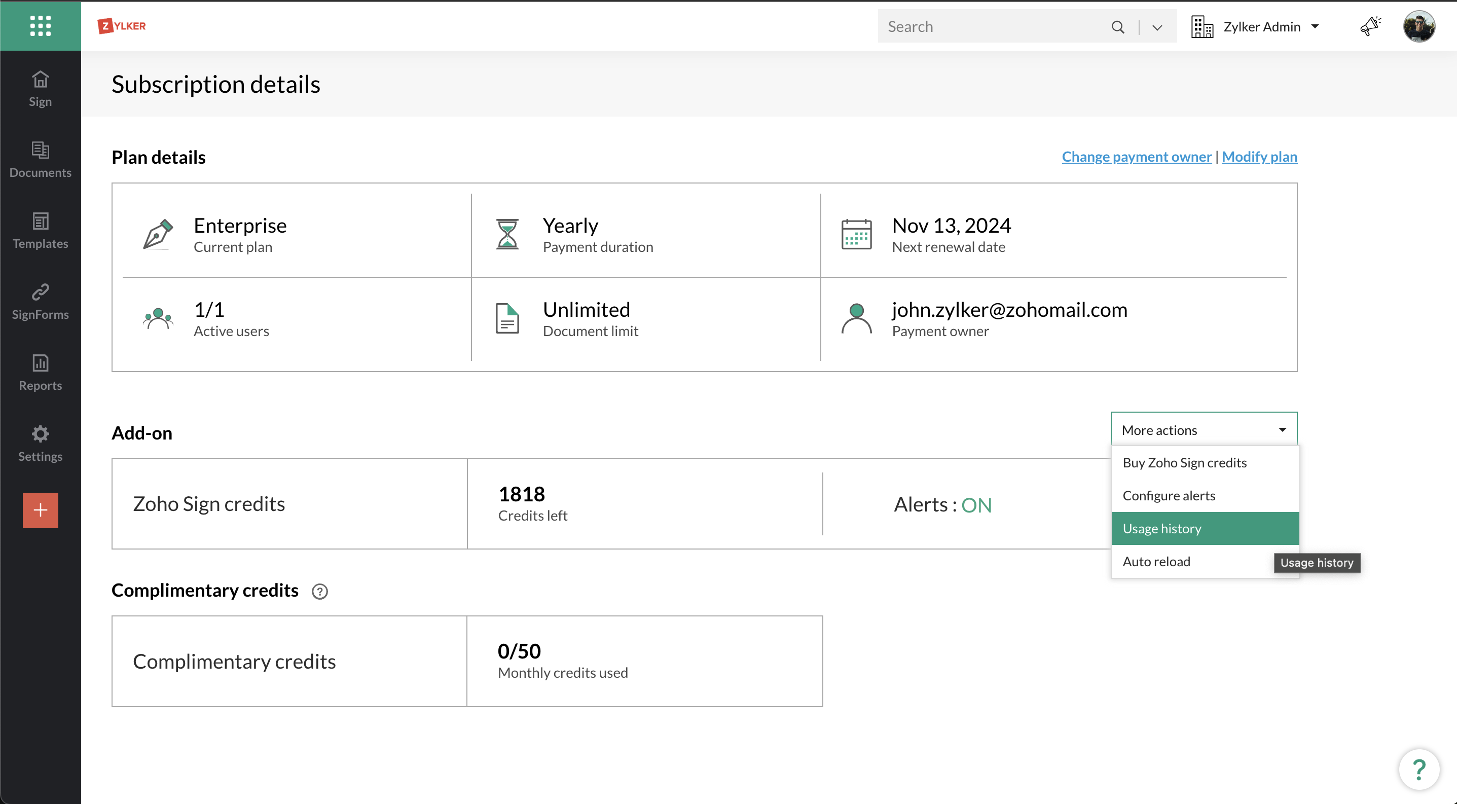This screenshot has width=1457, height=804.
Task: Select Auto reload menu entry
Action: [1157, 562]
